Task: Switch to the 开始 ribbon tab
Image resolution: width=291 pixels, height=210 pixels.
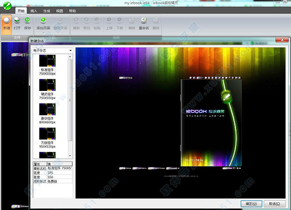Action: (x=21, y=11)
